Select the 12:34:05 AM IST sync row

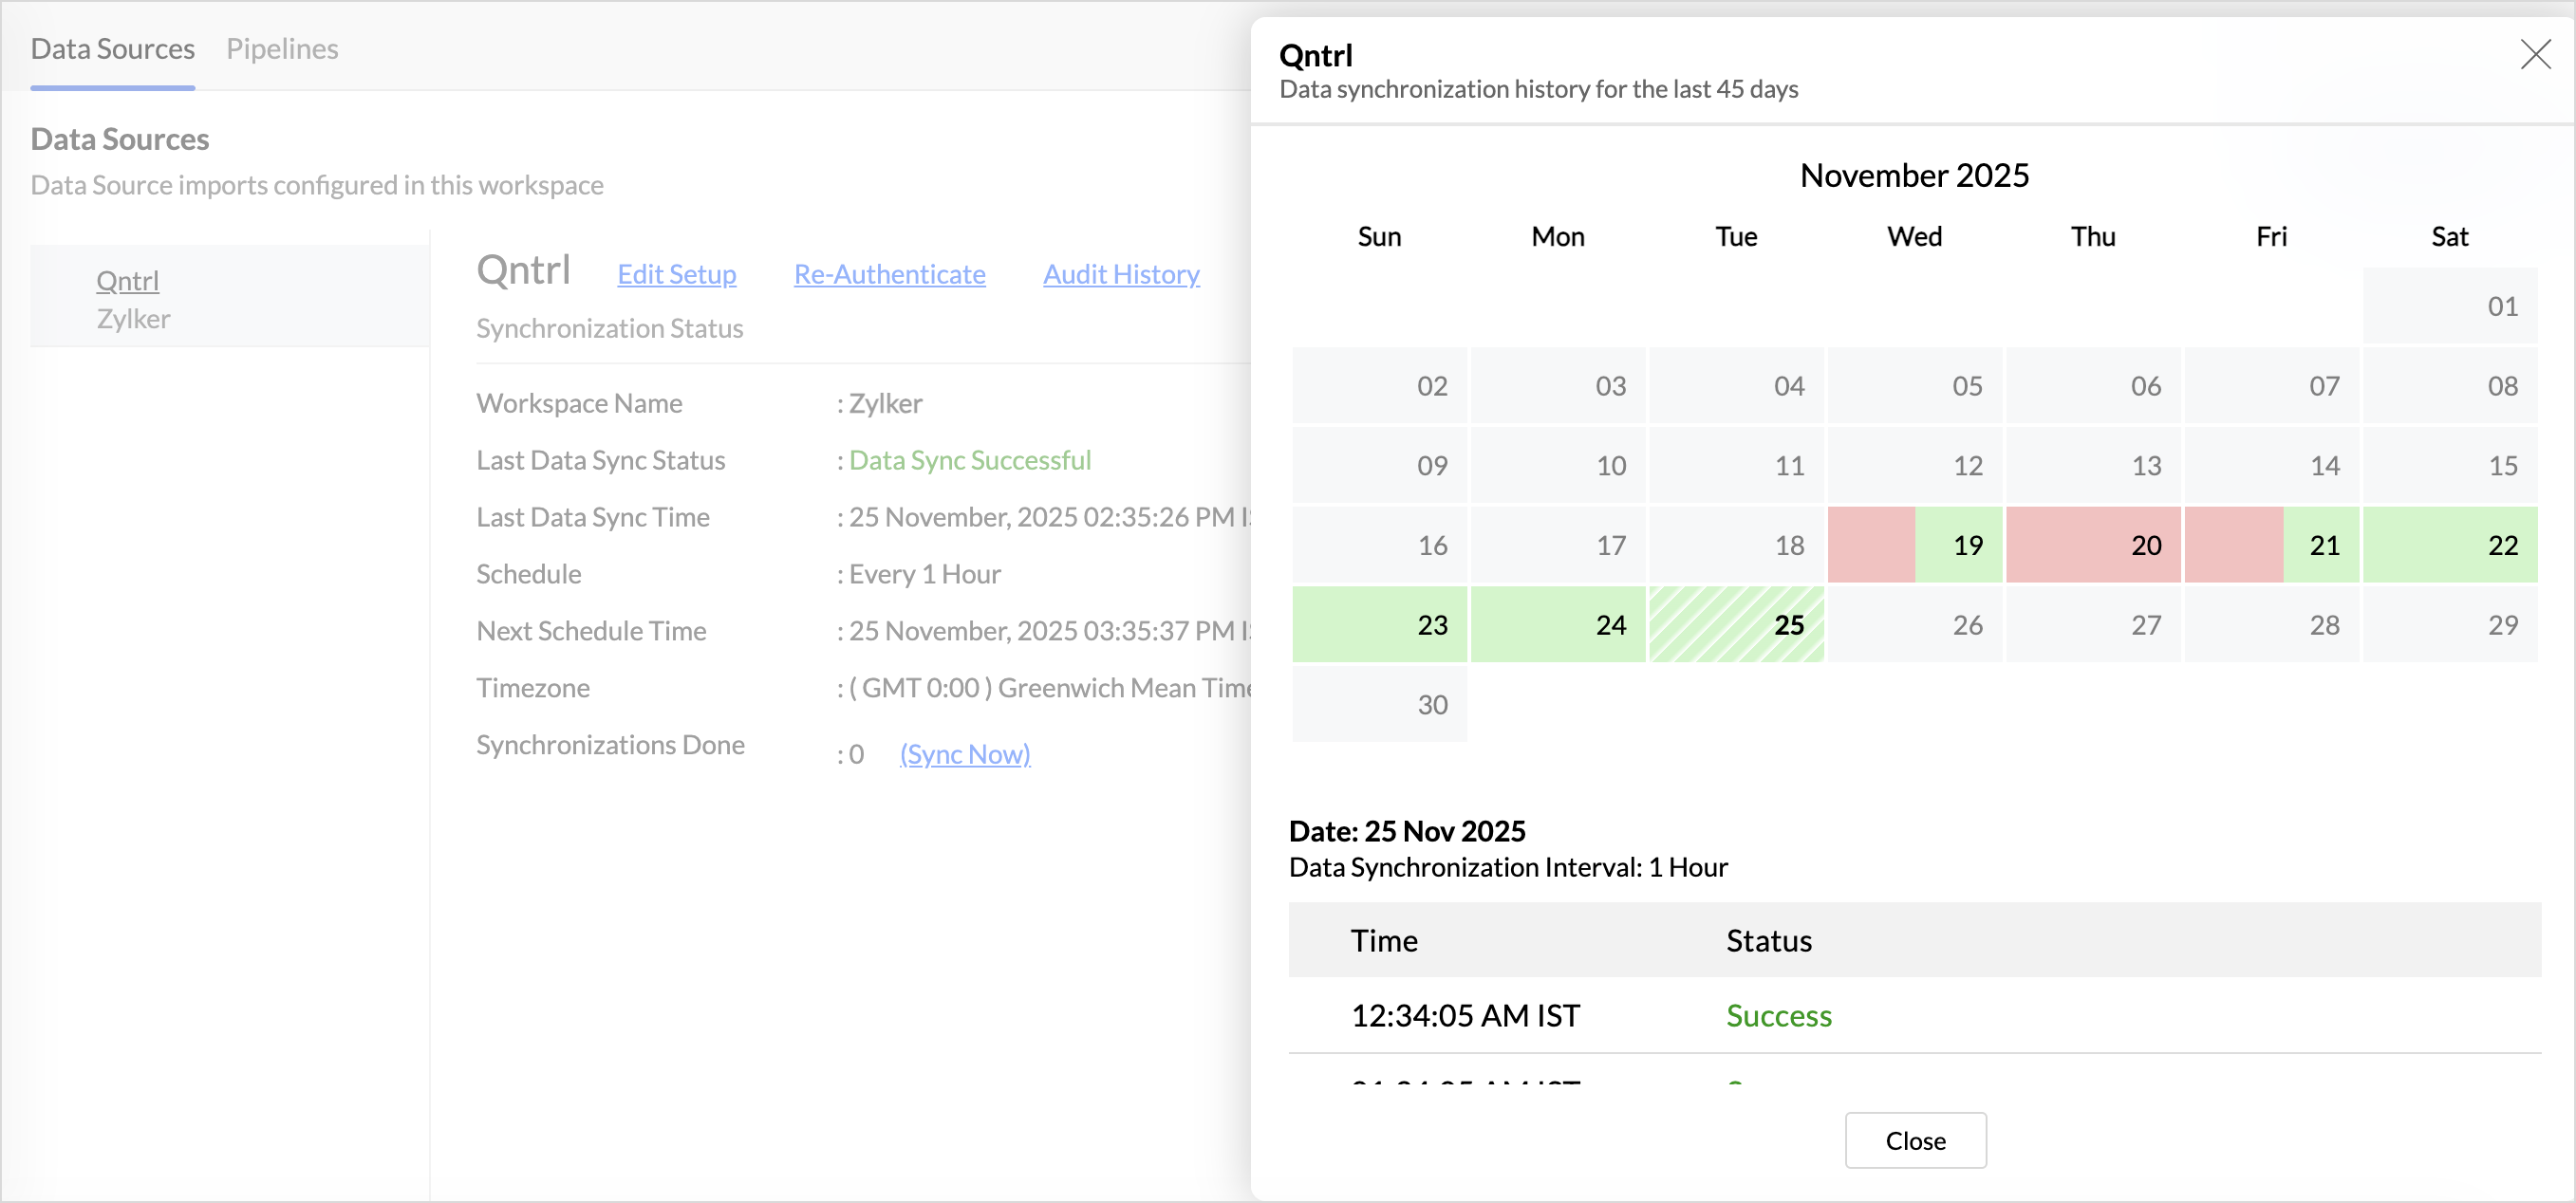pyautogui.click(x=1465, y=1015)
